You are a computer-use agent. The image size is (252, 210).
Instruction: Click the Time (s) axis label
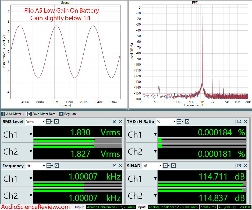coord(65,105)
